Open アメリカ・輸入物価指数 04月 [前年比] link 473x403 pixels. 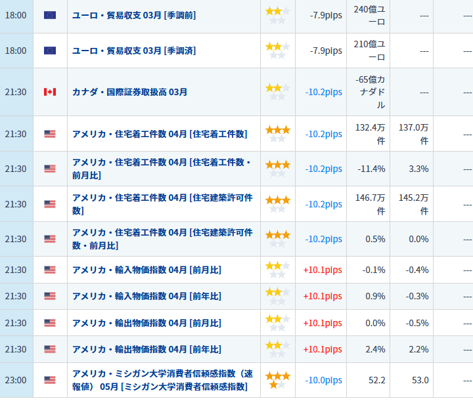click(x=146, y=296)
